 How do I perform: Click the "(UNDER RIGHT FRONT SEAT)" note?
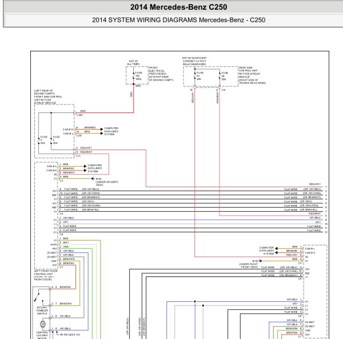click(249, 265)
